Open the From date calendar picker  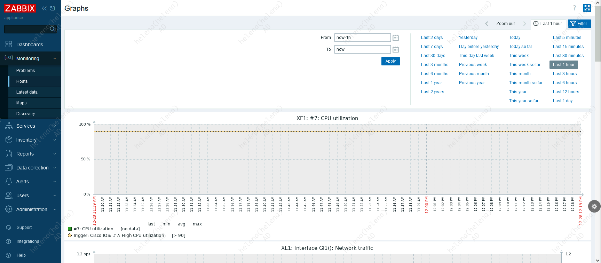pos(396,38)
